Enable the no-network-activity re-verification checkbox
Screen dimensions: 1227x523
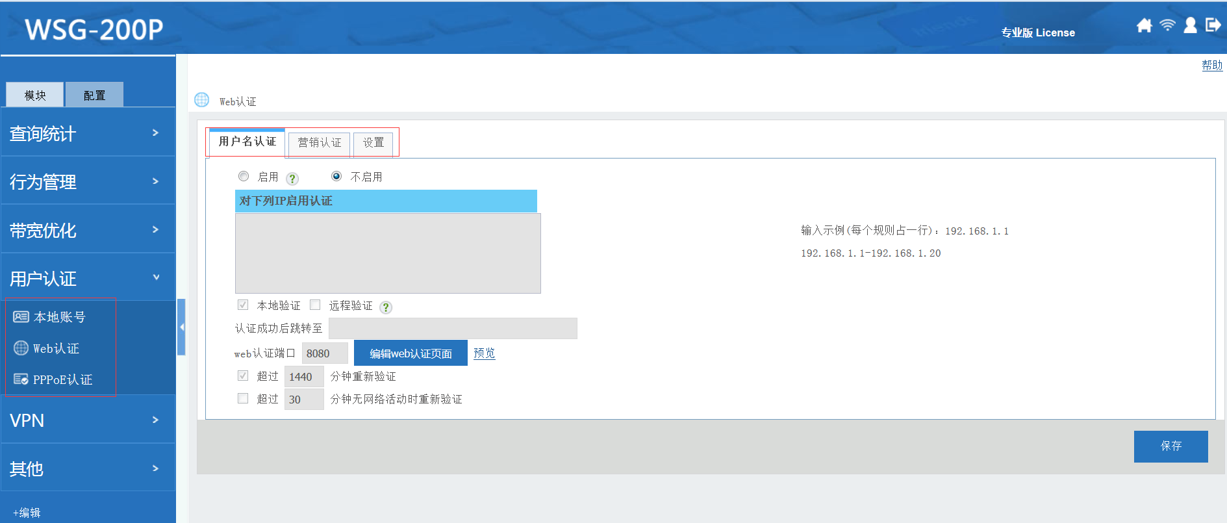tap(243, 398)
